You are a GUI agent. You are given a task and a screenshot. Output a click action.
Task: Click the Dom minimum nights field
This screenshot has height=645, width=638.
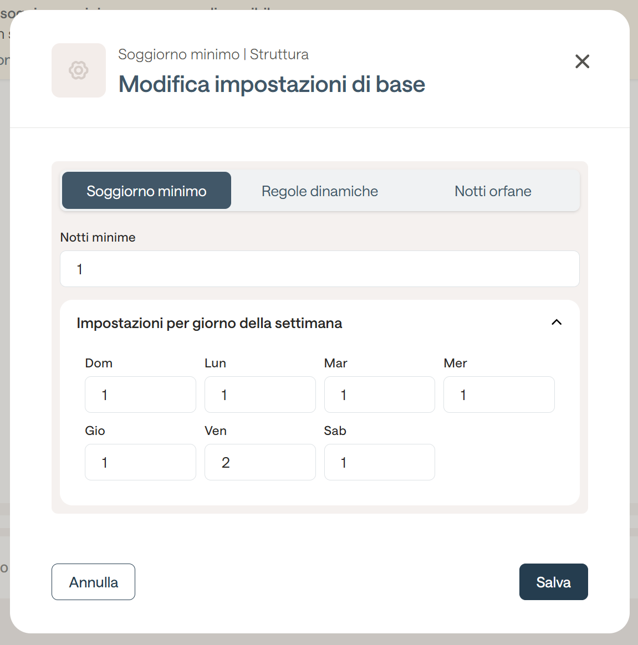tap(140, 395)
